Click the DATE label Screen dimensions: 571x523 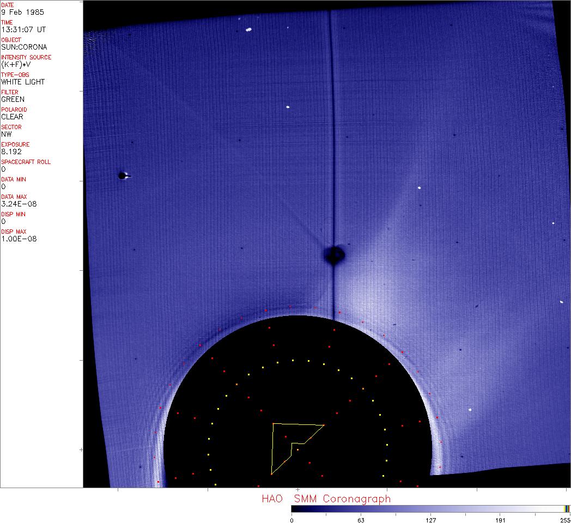(x=7, y=5)
